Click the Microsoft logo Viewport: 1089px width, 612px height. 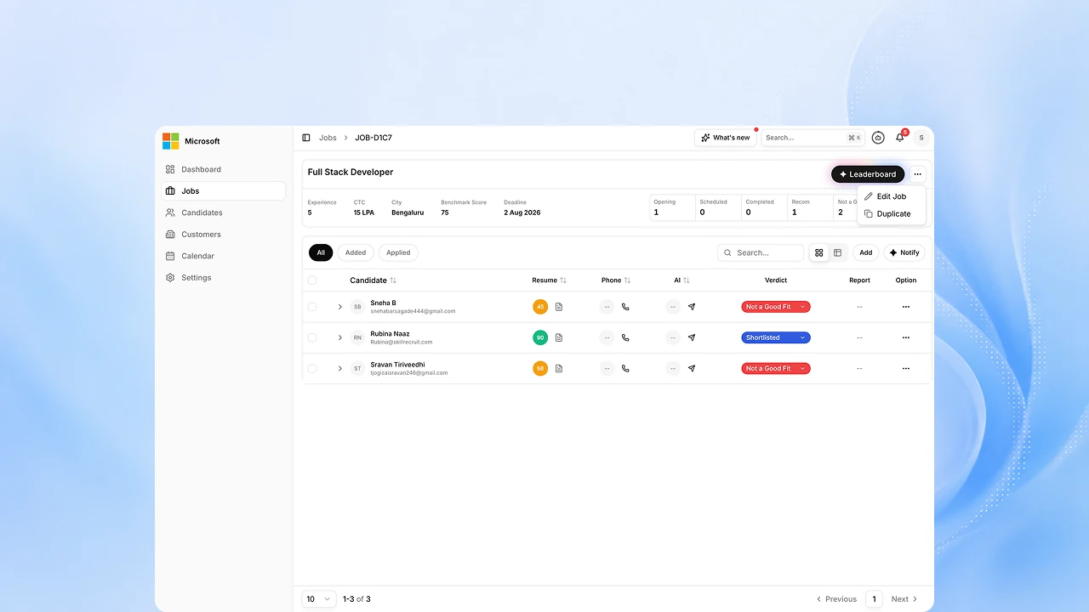click(171, 141)
